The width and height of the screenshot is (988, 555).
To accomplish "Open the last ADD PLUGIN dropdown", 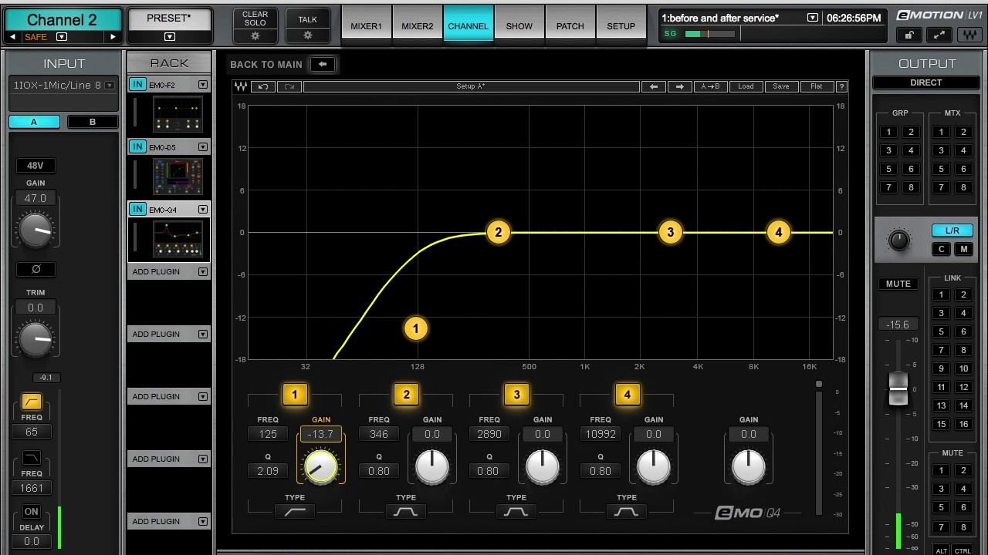I will click(203, 521).
